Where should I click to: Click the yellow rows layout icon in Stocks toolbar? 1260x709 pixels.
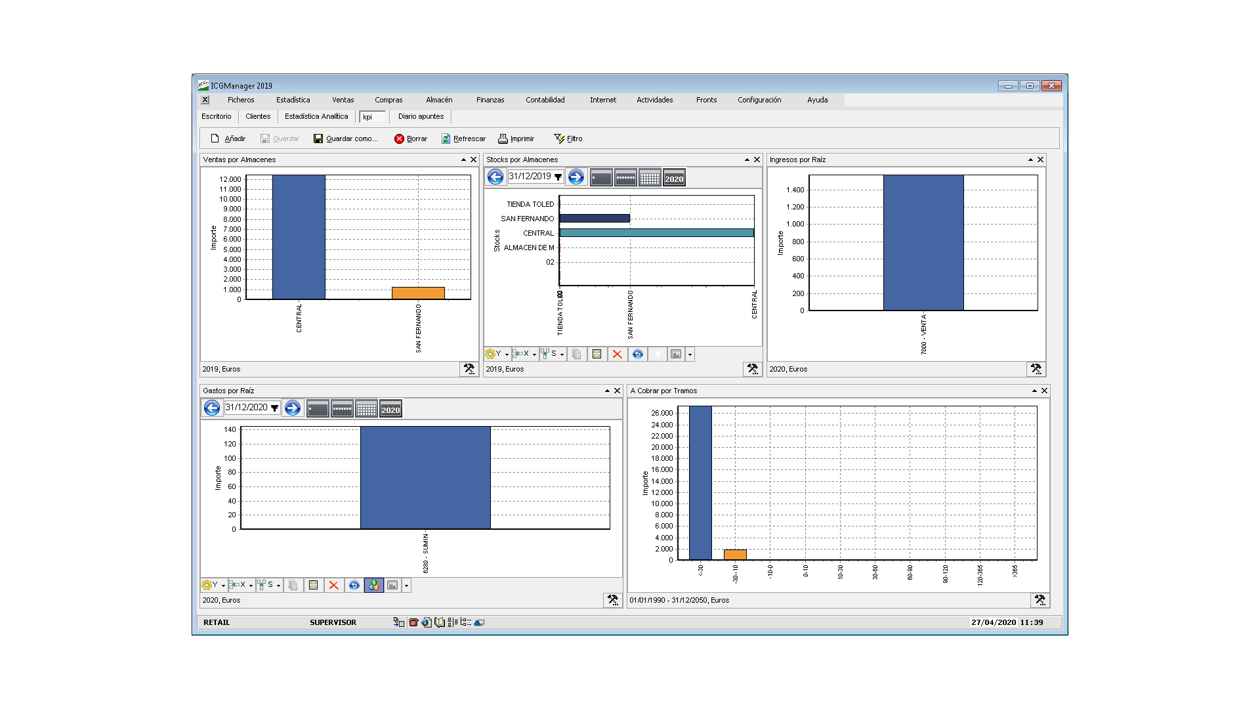(x=597, y=354)
